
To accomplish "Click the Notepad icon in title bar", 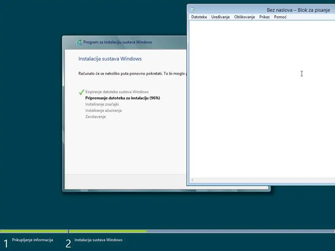I will [193, 9].
